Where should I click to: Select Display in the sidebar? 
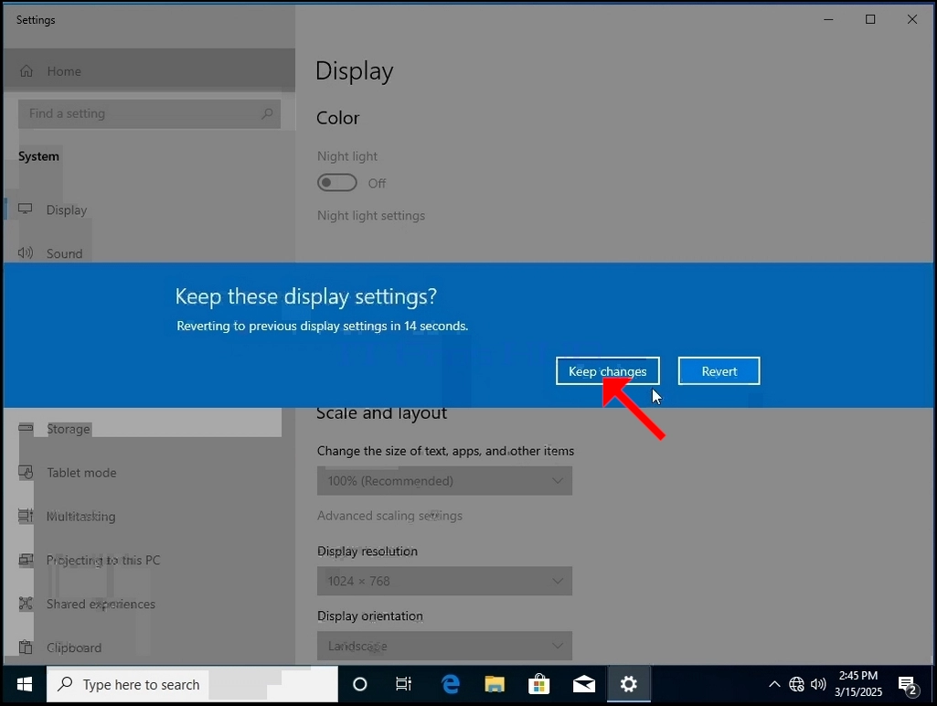tap(149, 209)
